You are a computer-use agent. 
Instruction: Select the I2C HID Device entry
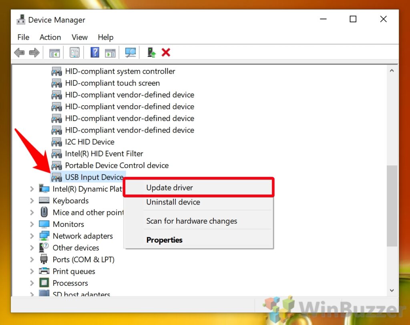[x=89, y=142]
